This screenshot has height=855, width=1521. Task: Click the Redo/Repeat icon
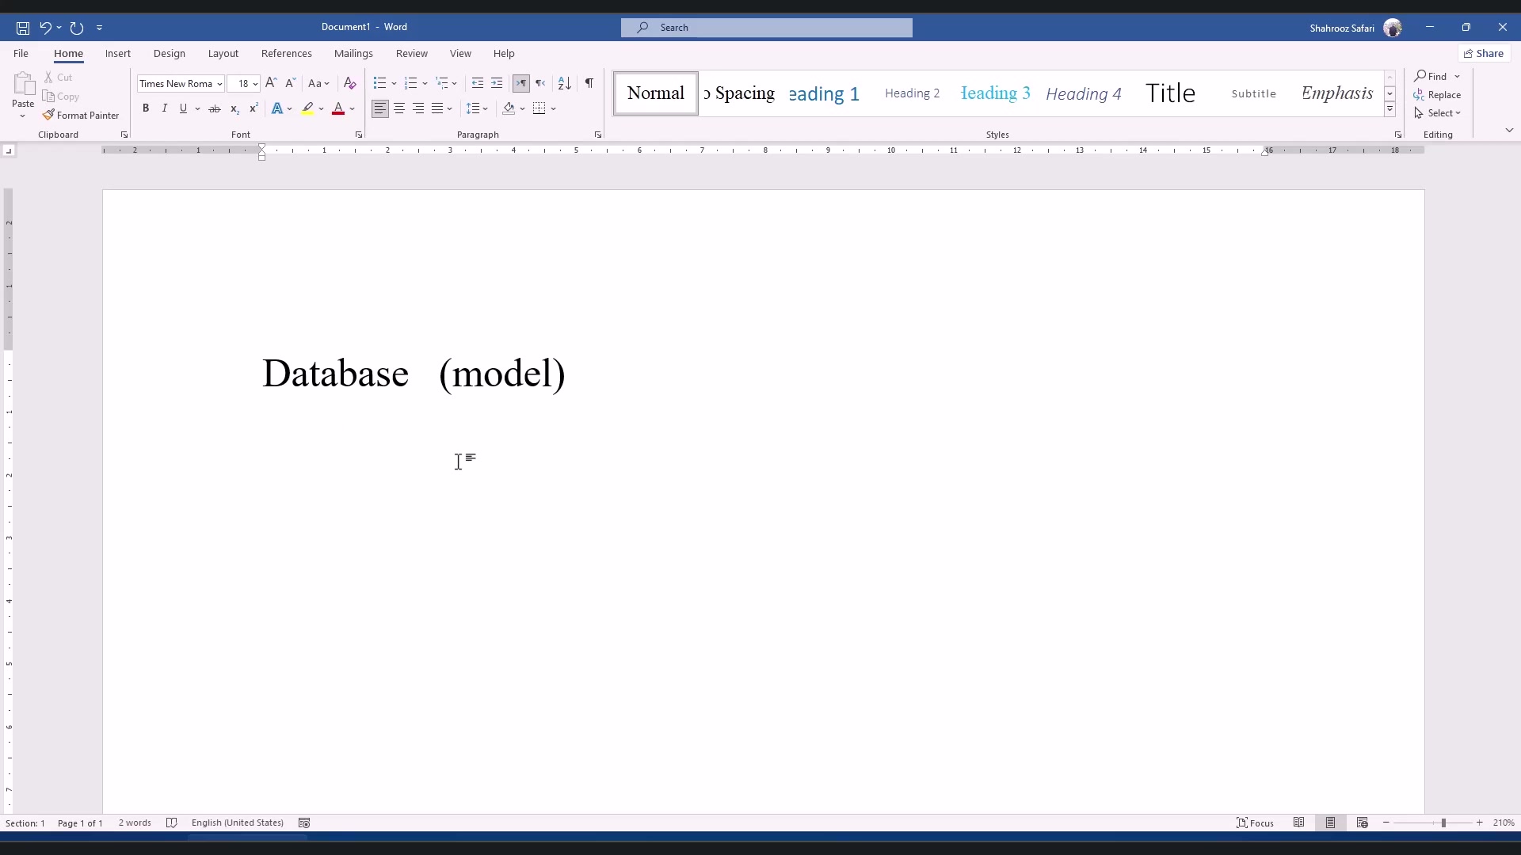(77, 28)
